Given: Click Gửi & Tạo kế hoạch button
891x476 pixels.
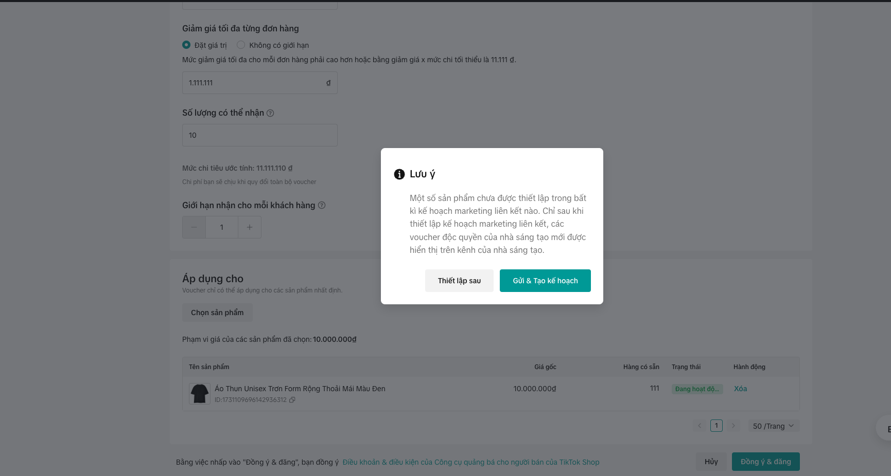Looking at the screenshot, I should pyautogui.click(x=545, y=281).
